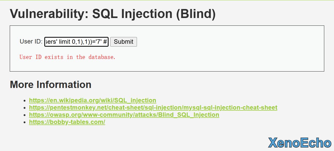Select the "User ID exists in the database." message
Viewport: 334px width, 151px height.
coord(67,57)
